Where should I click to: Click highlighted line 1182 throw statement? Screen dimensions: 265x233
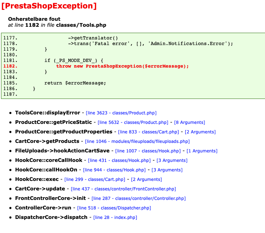(122, 66)
